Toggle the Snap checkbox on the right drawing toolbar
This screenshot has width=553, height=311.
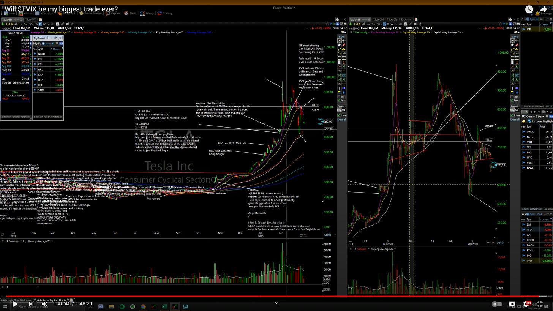click(512, 100)
